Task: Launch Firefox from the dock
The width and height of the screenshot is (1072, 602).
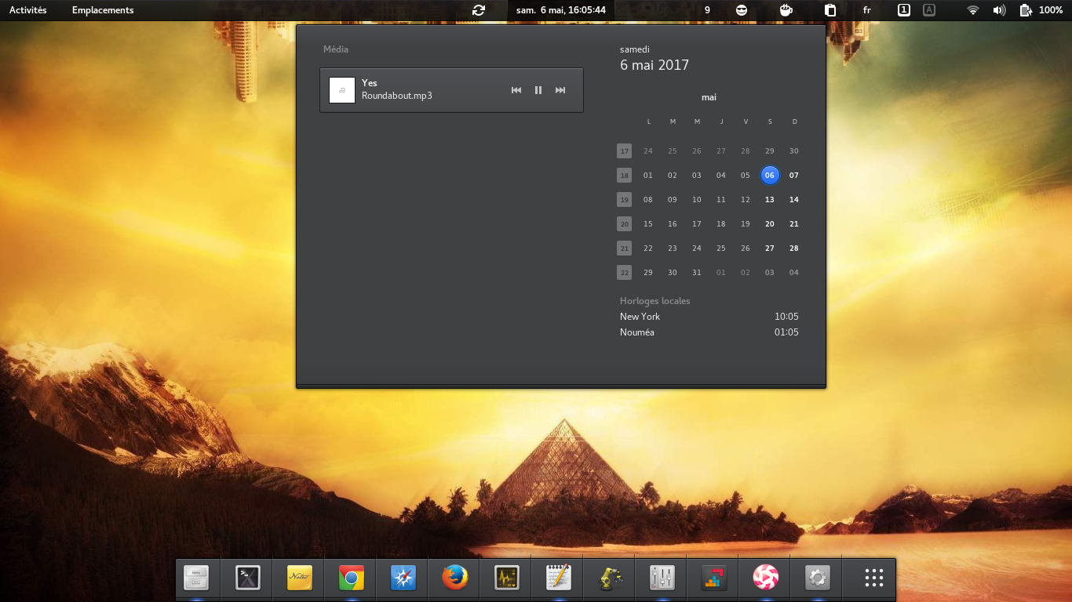Action: 454,578
